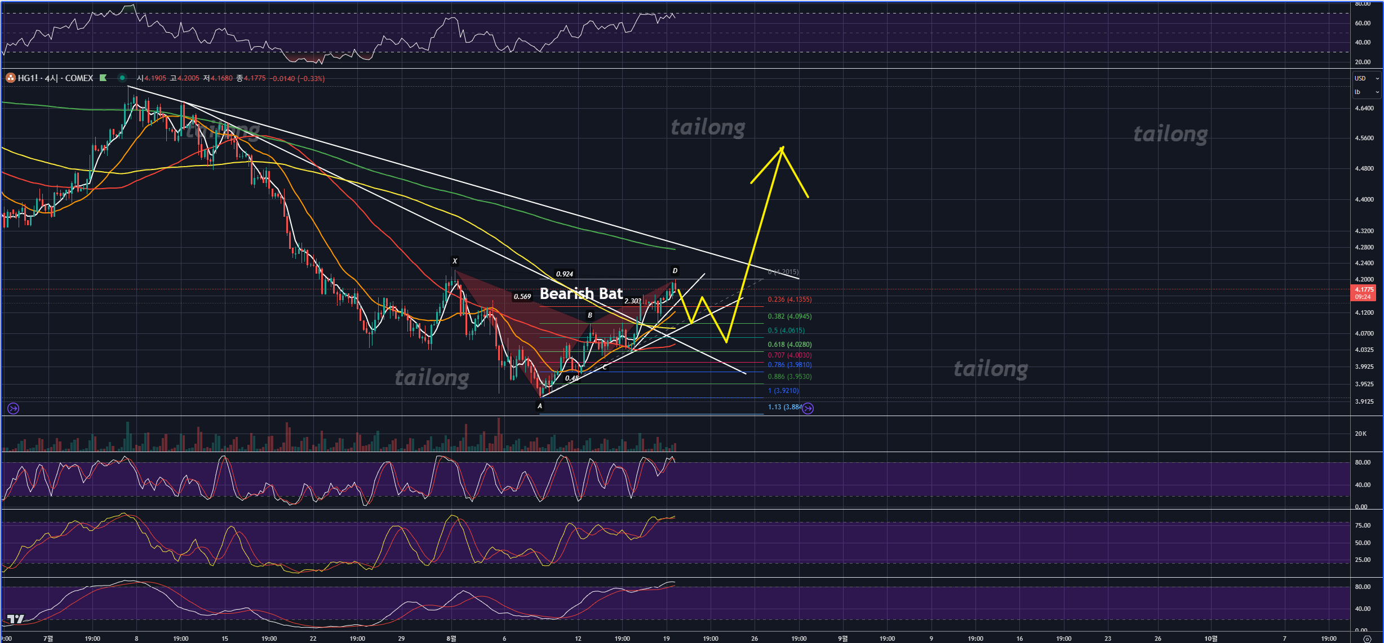Viewport: 1384px width, 643px height.
Task: Click the 0.618 (4.0280) Fibonacci level label
Action: [x=789, y=345]
